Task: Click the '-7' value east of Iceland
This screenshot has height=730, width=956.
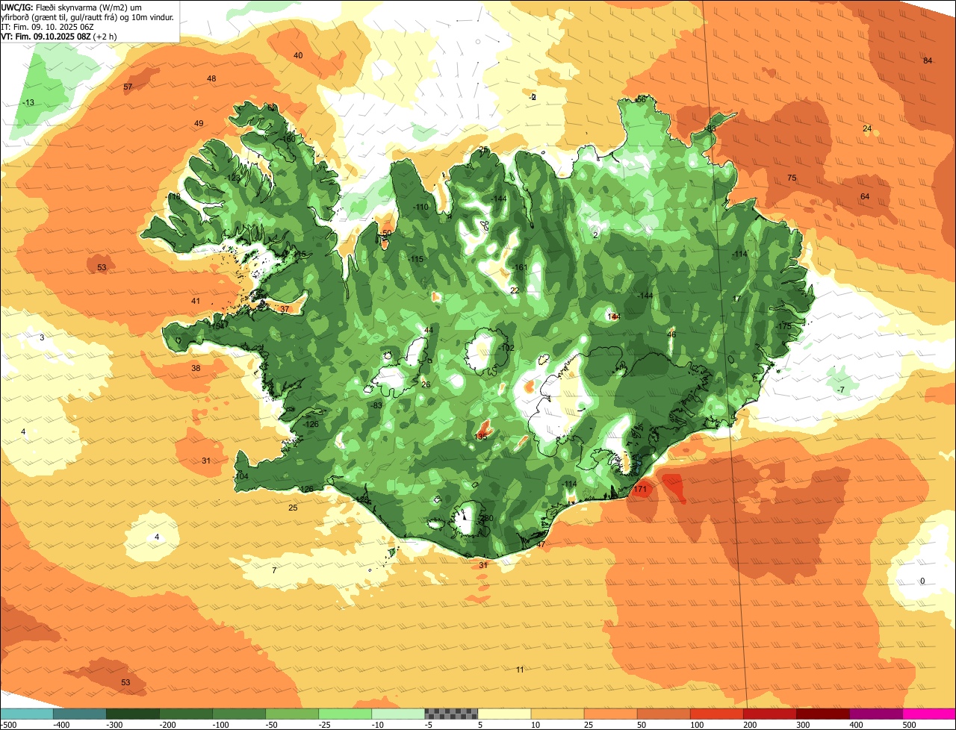Action: tap(841, 390)
